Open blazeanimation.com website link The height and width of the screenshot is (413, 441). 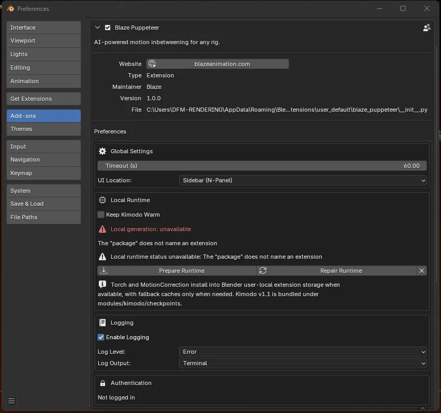(217, 64)
